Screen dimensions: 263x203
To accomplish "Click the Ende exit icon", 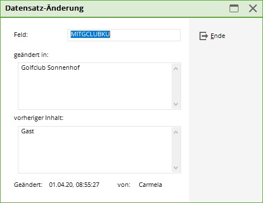I will (x=203, y=36).
